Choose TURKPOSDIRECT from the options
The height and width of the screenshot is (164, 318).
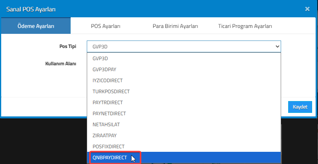point(111,91)
